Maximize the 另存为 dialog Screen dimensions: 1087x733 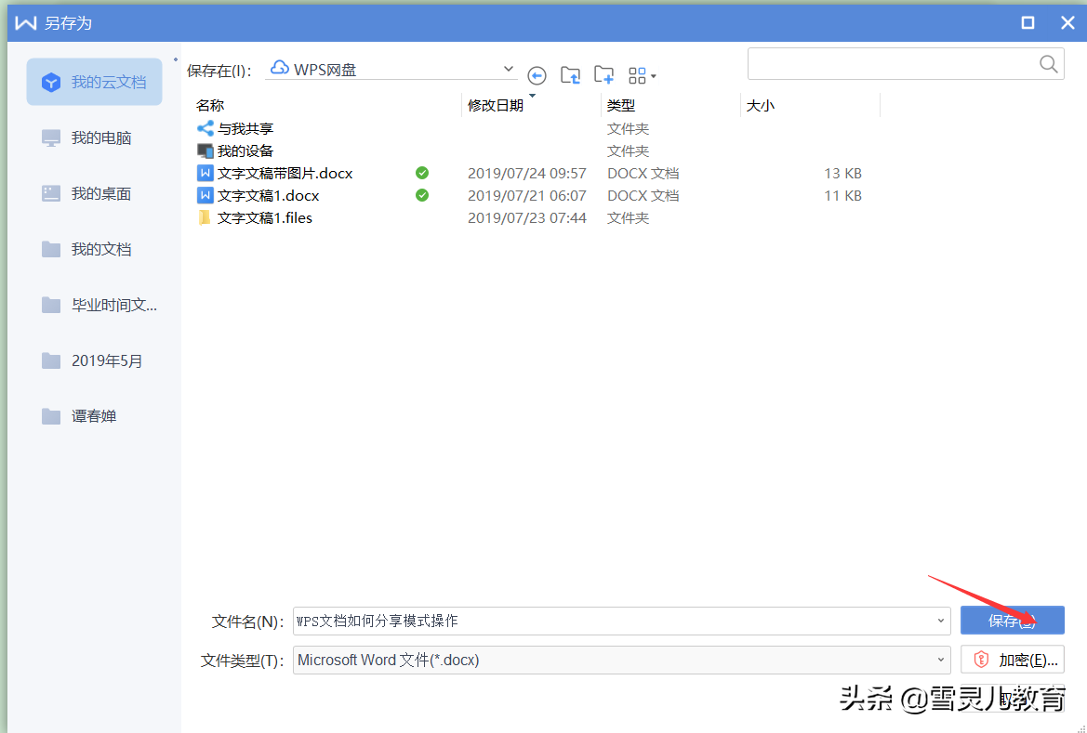(1028, 23)
